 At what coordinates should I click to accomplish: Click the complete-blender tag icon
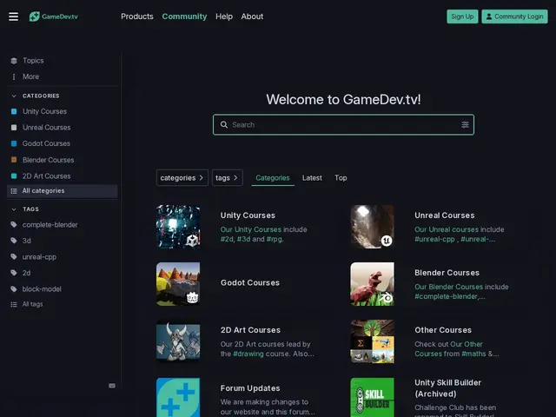click(x=14, y=225)
